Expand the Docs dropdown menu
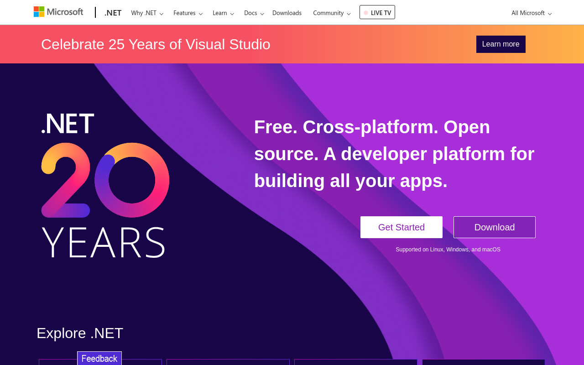 pyautogui.click(x=254, y=13)
